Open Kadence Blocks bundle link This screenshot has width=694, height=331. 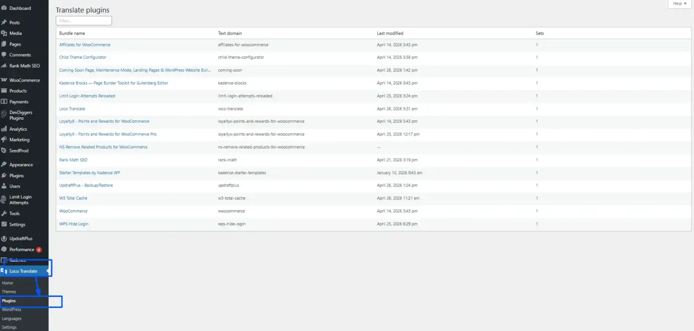(114, 83)
